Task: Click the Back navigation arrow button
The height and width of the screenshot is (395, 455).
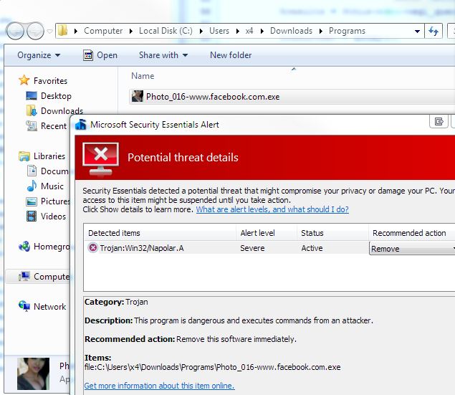Action: point(16,32)
